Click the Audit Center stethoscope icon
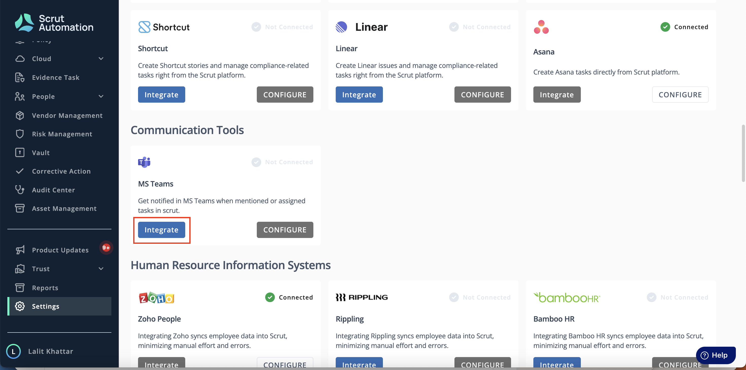The image size is (746, 370). point(20,190)
